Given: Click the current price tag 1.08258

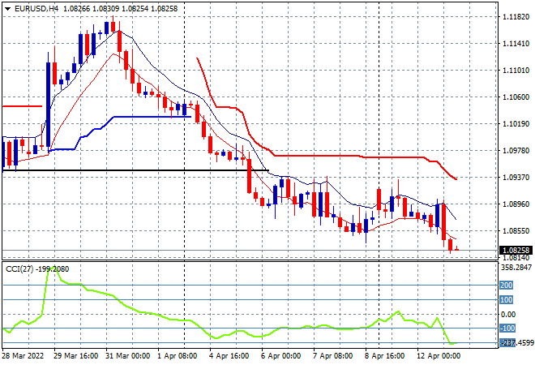Looking at the screenshot, I should click(x=516, y=251).
